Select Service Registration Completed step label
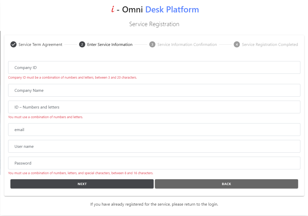The image size is (308, 216). [x=270, y=45]
